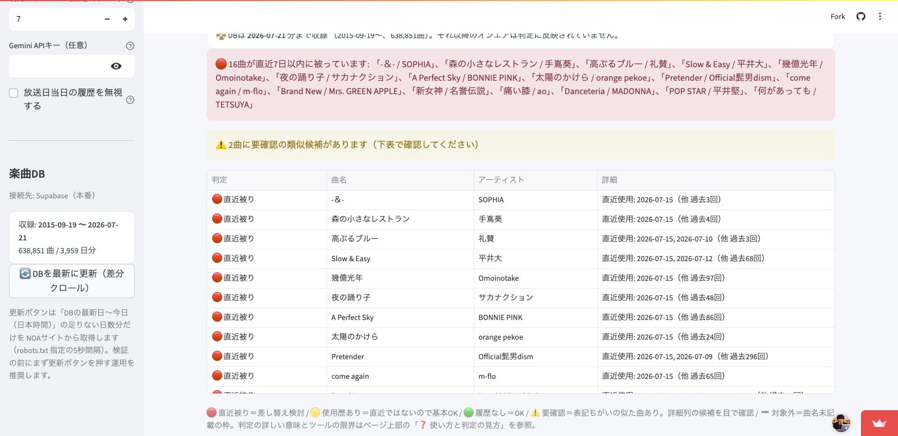The image size is (898, 436).
Task: Open the creator avatar at bottom right
Action: (x=841, y=423)
